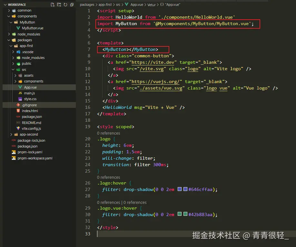Open index.html in explorer
The width and height of the screenshot is (296, 247).
pos(30,111)
